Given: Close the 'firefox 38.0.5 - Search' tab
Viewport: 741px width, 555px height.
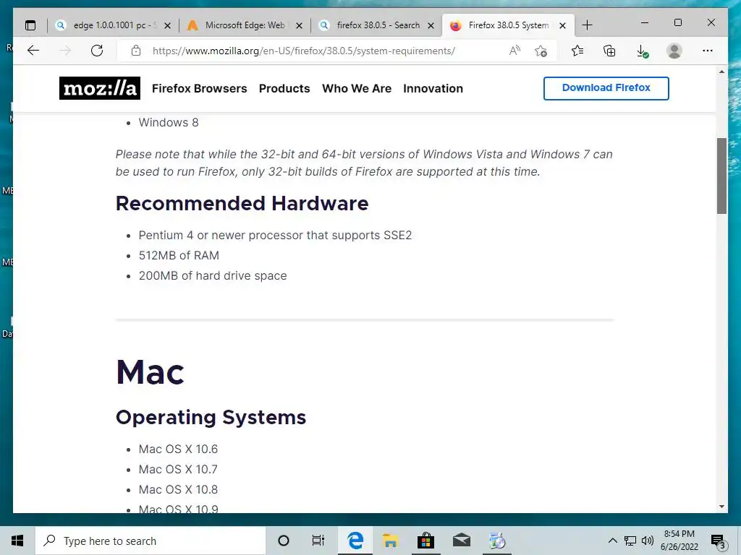Looking at the screenshot, I should click(x=431, y=25).
